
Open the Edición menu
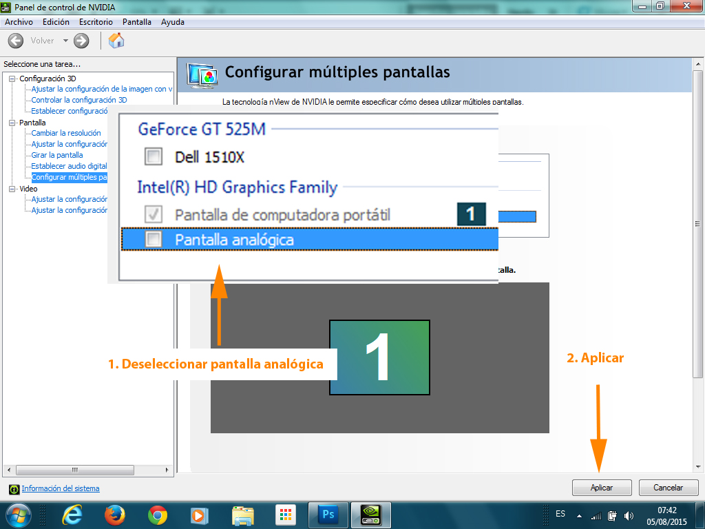[x=56, y=22]
